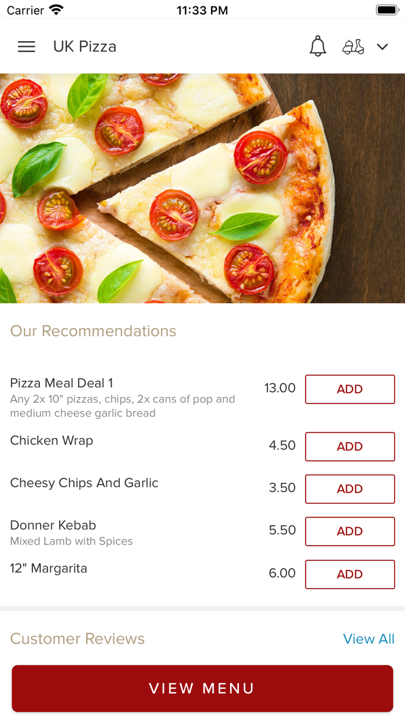
Task: Add Cheesy Chips And Garlic to order
Action: click(x=349, y=488)
